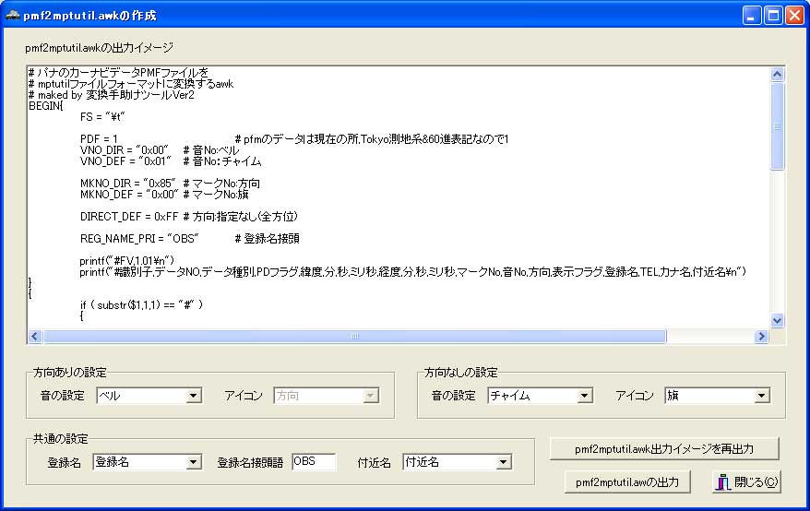Click the horizontal scrollbar thumb
Image resolution: width=810 pixels, height=511 pixels.
[355, 337]
